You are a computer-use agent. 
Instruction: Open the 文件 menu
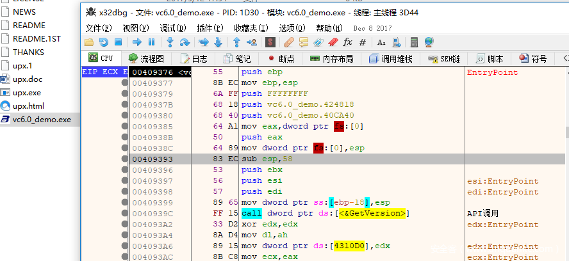click(x=99, y=28)
